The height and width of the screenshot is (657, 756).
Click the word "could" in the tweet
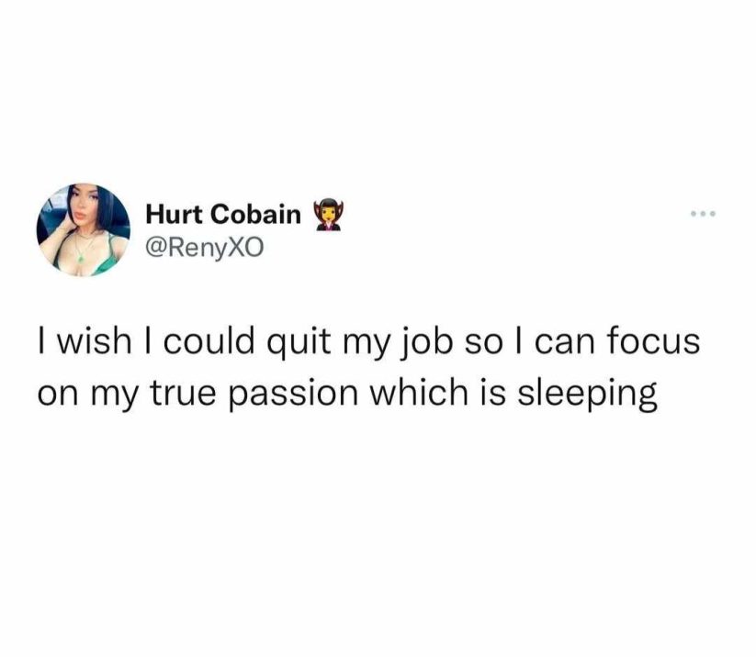(x=209, y=340)
